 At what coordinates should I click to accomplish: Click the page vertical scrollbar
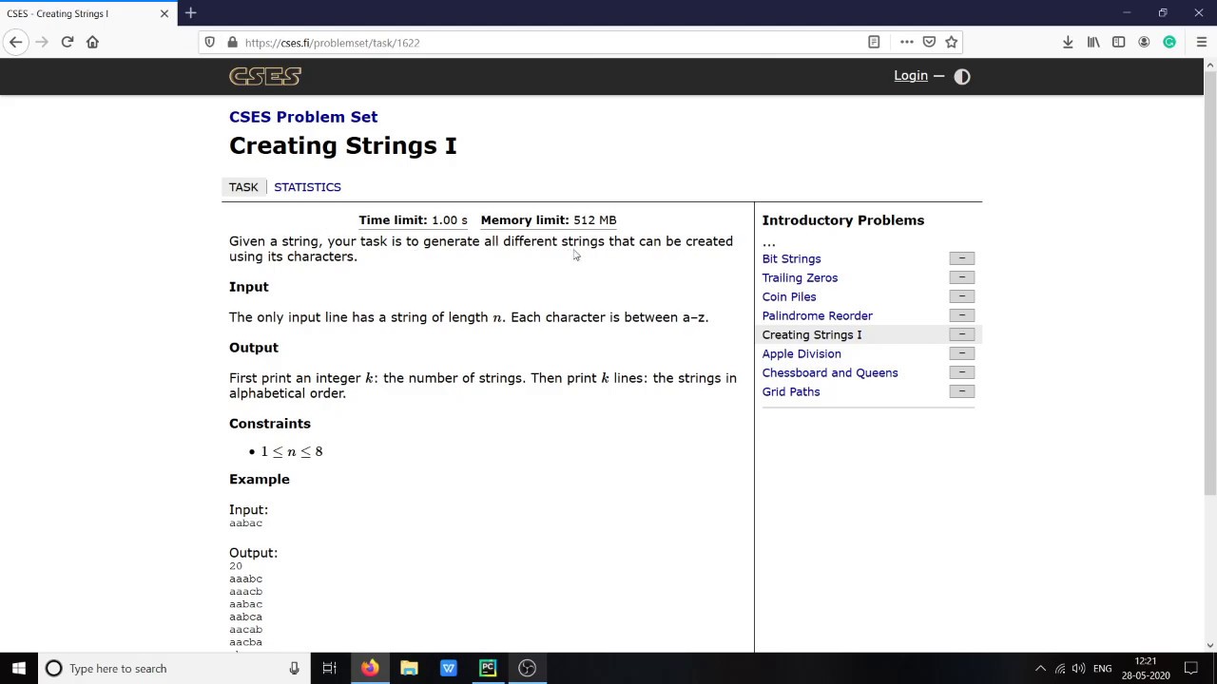(1209, 282)
